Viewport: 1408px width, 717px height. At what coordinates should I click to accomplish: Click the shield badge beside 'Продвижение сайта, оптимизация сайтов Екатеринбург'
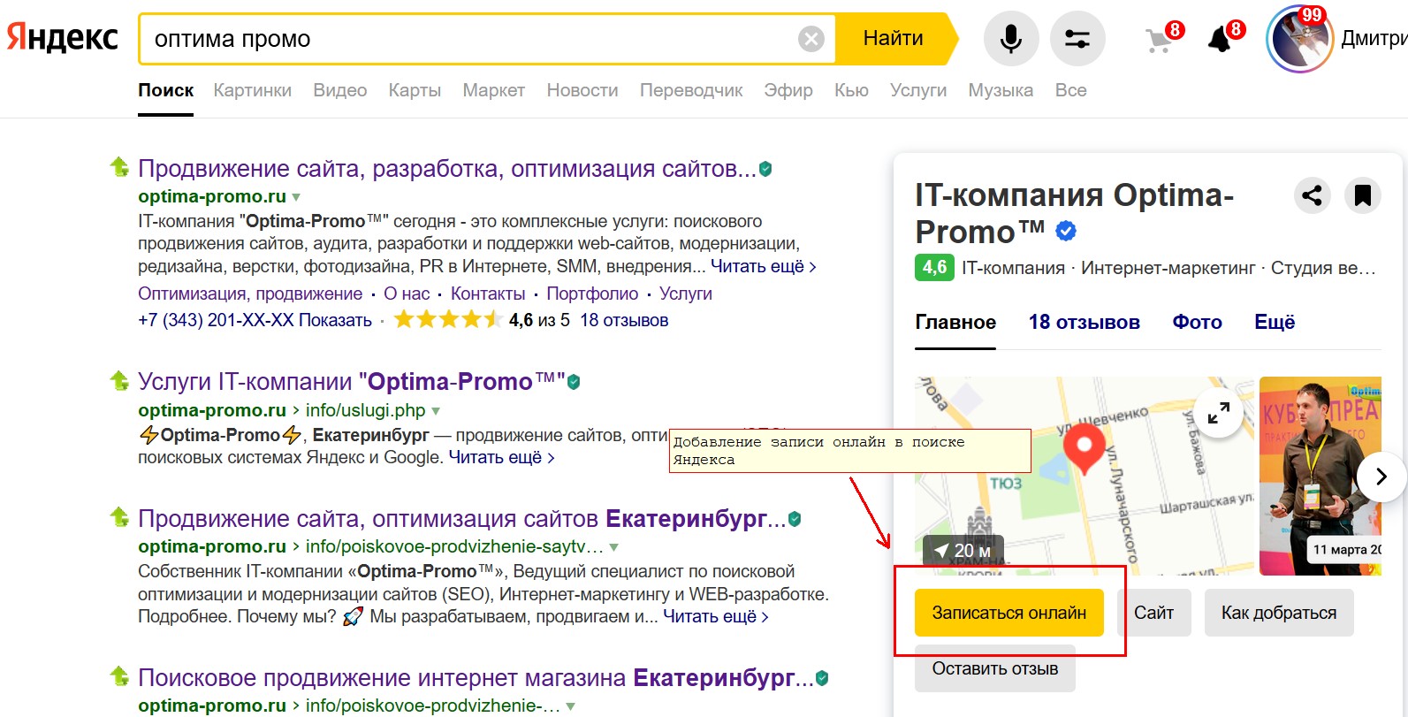click(795, 519)
